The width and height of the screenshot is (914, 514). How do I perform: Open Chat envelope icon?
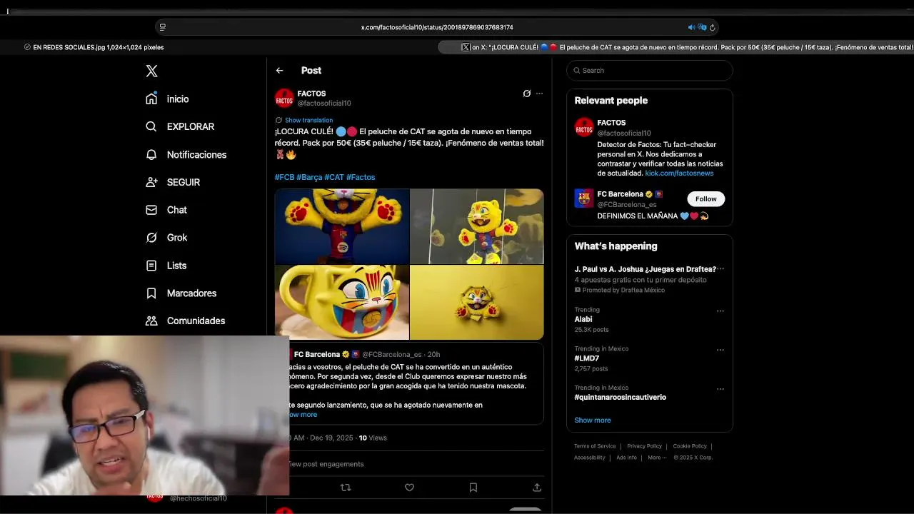click(151, 210)
